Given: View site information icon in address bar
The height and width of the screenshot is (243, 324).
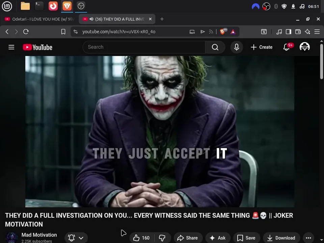Looking at the screenshot, I should tap(76, 32).
